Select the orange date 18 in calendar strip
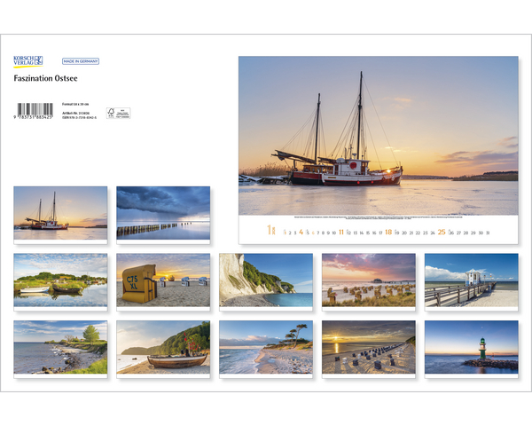The width and height of the screenshot is (532, 426). click(x=388, y=232)
